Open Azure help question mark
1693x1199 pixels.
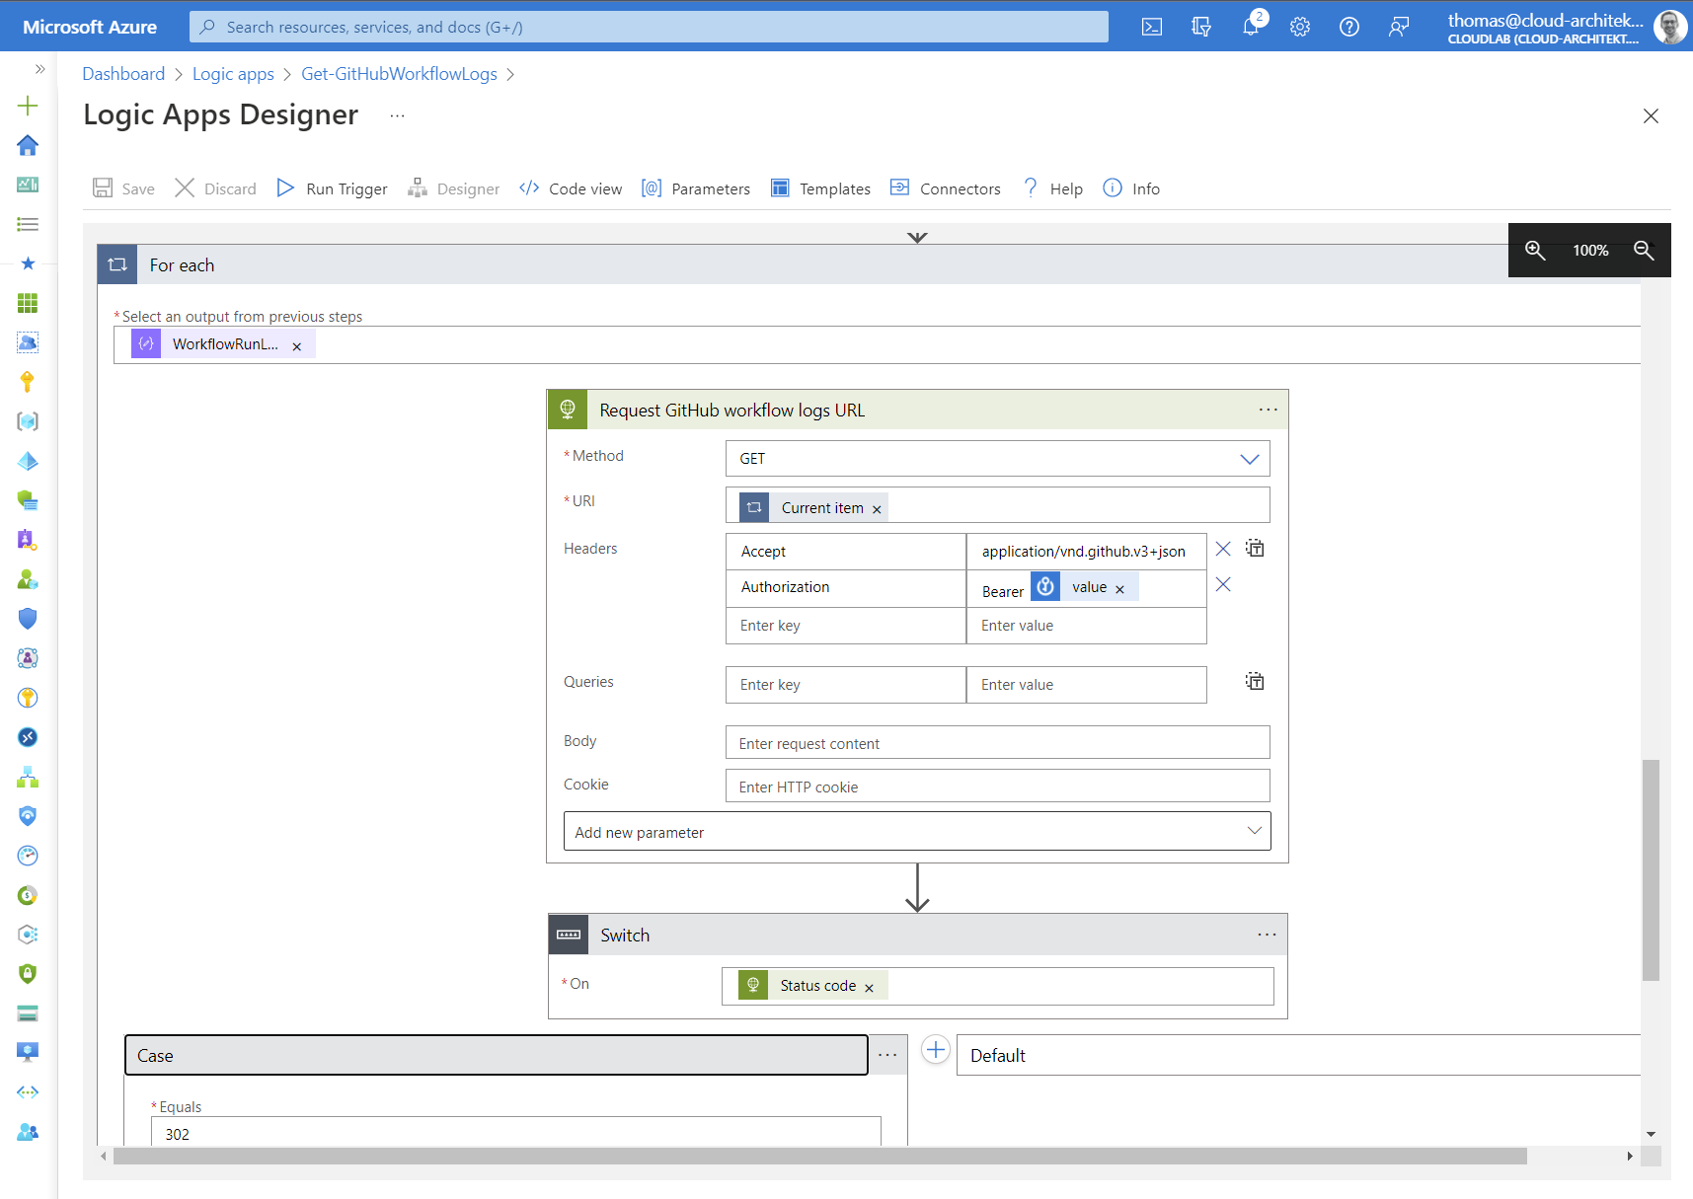tap(1349, 27)
